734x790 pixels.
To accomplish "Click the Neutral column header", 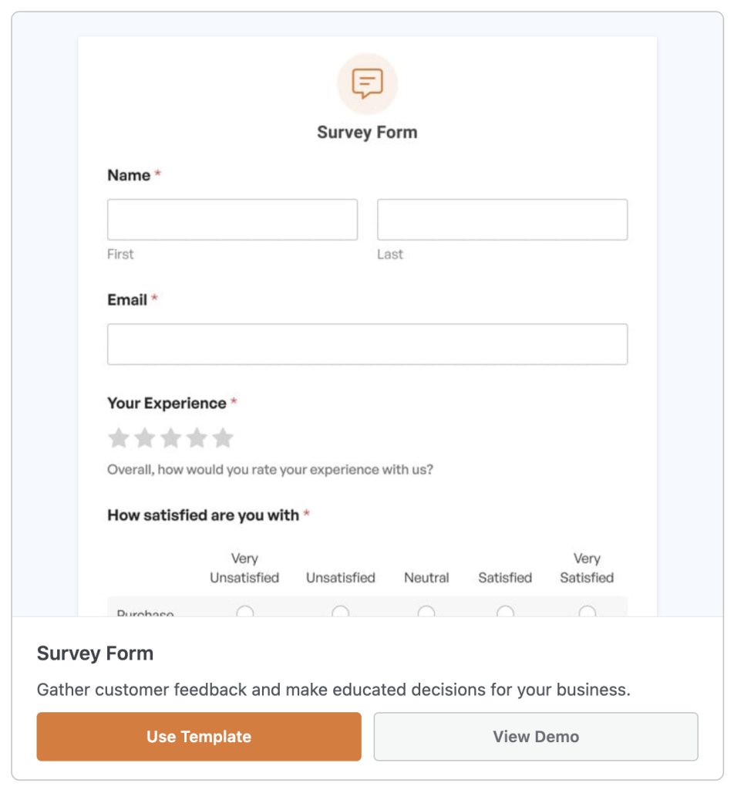I will pyautogui.click(x=426, y=577).
